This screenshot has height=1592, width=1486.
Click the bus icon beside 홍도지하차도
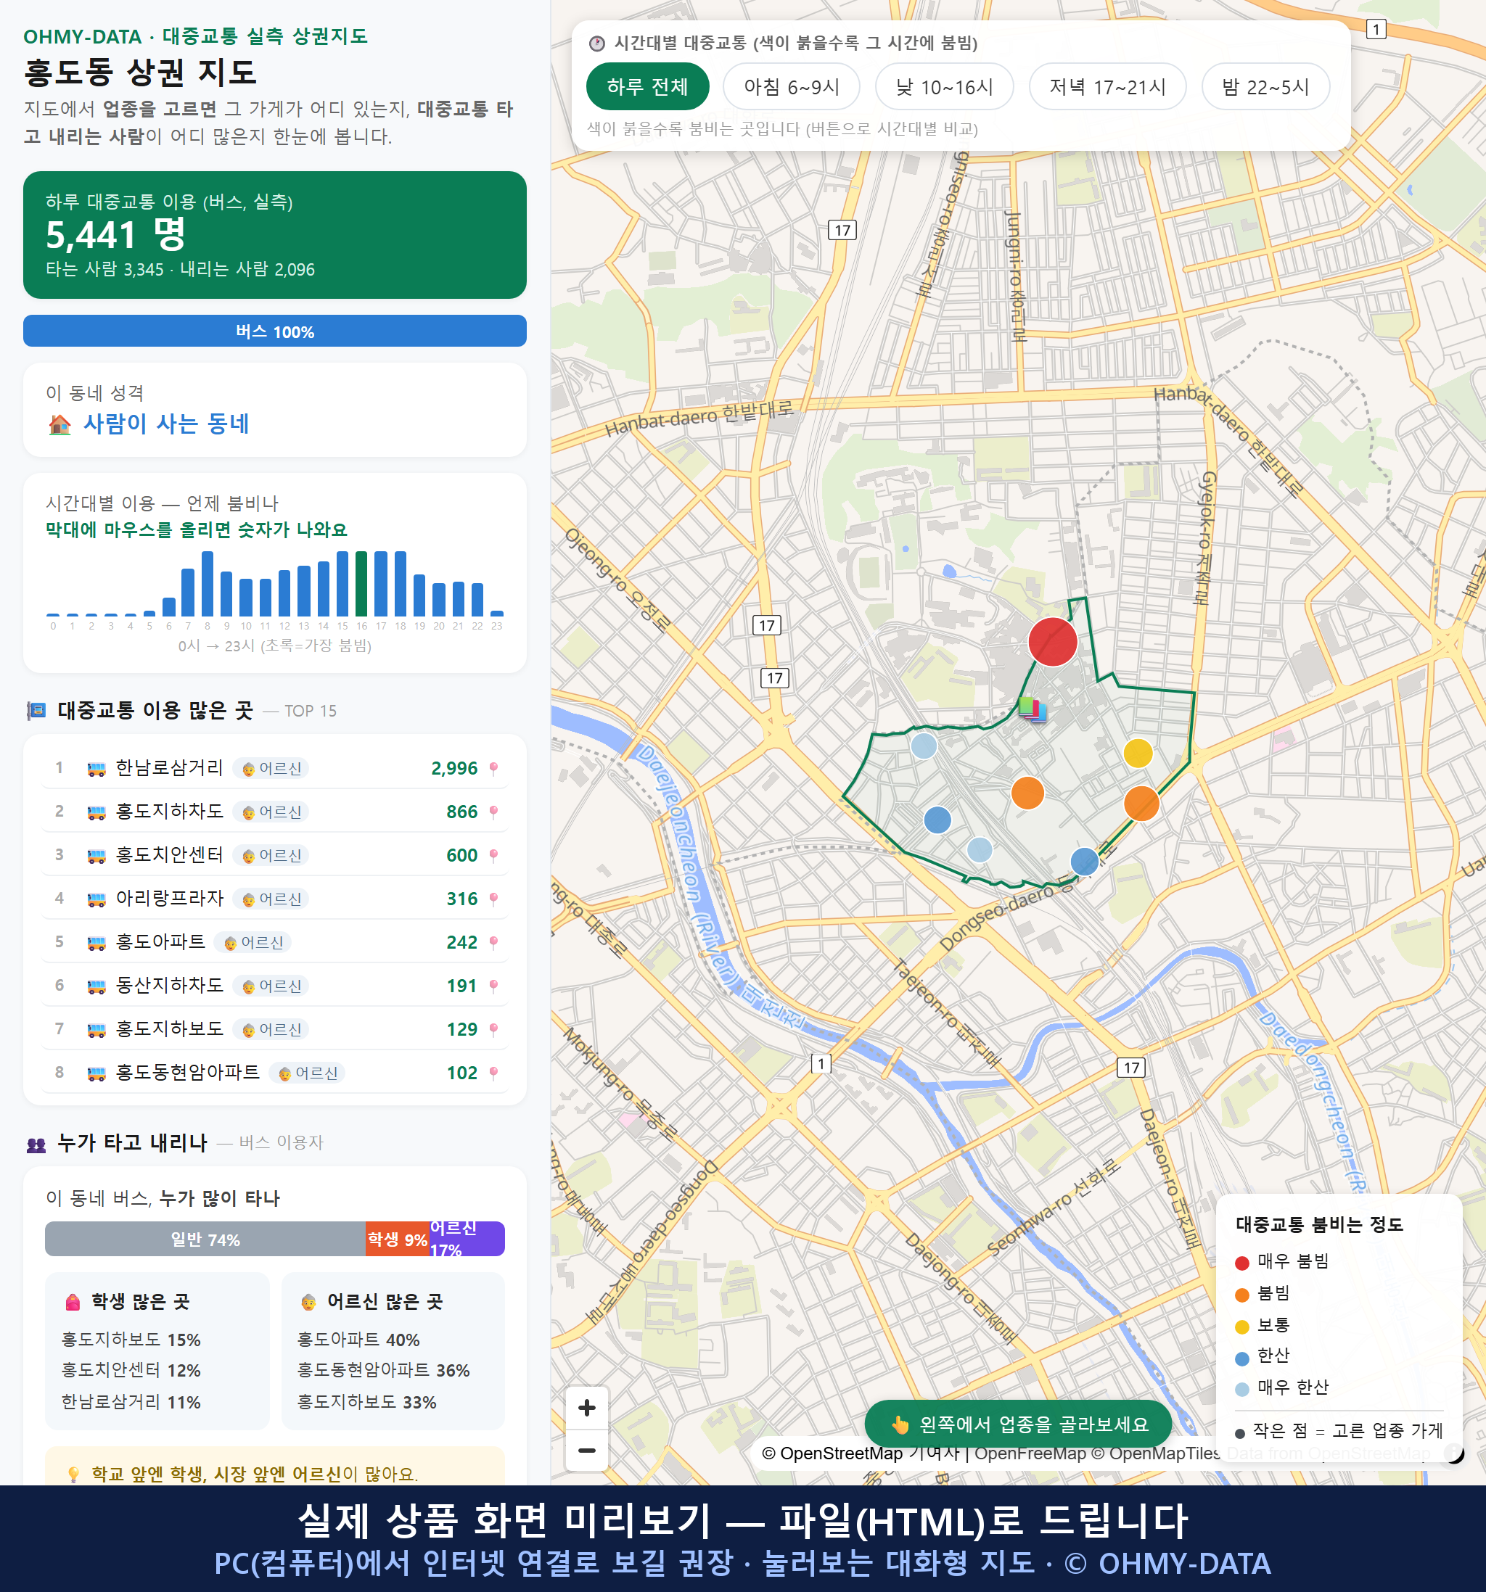[x=96, y=812]
